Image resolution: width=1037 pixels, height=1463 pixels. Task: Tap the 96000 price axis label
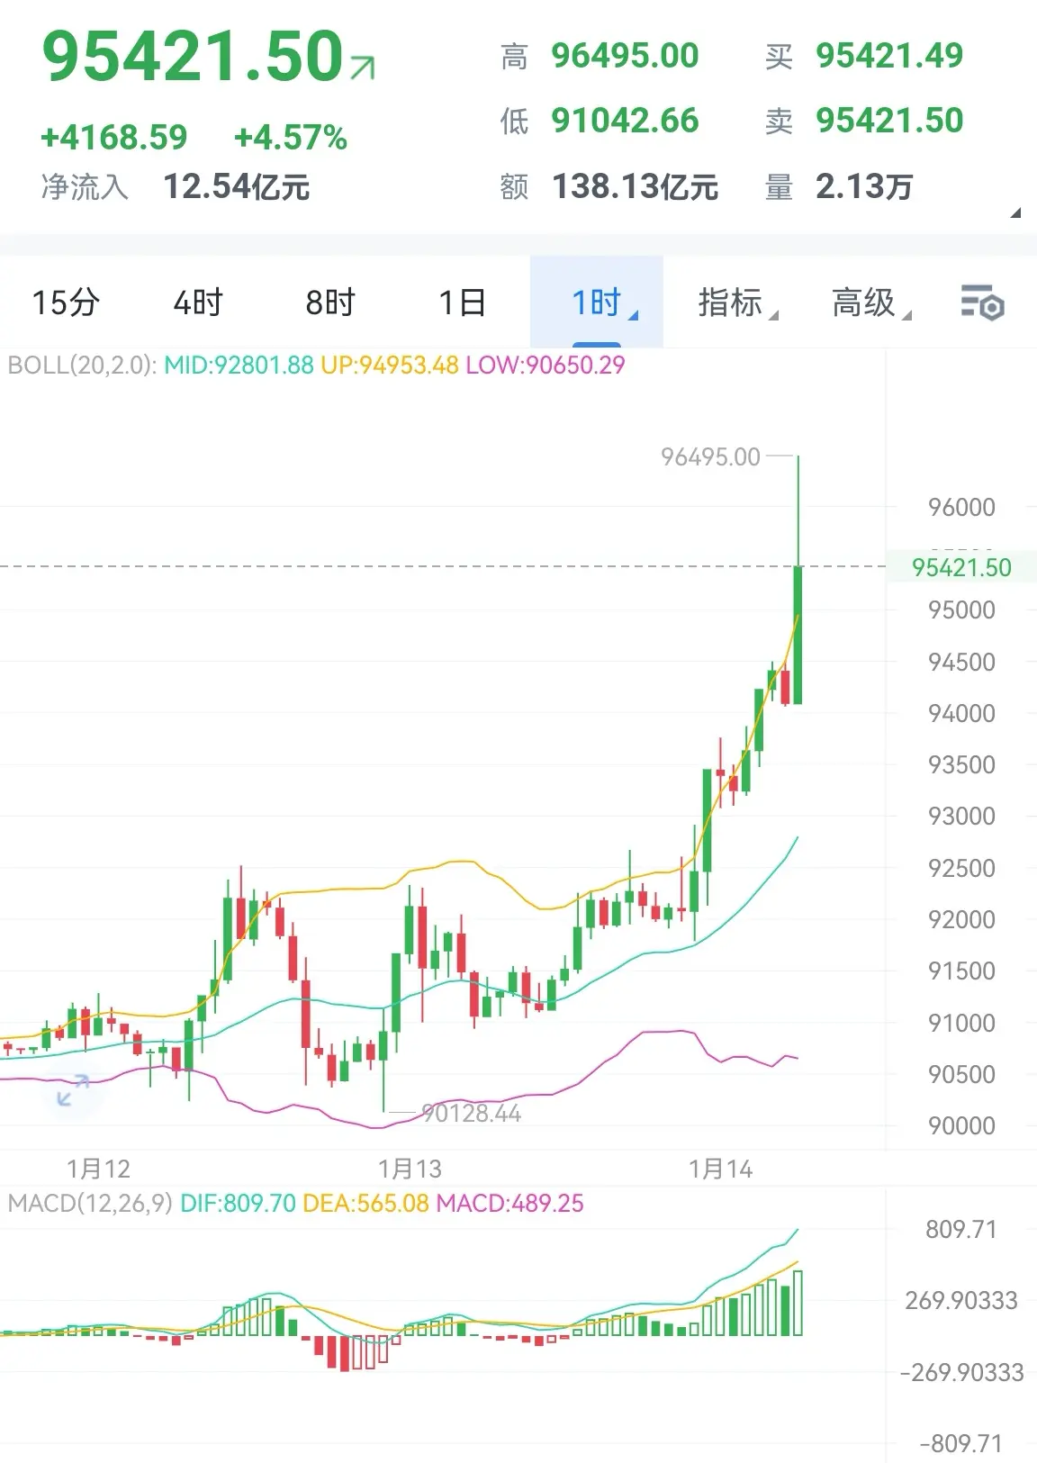[x=961, y=507]
